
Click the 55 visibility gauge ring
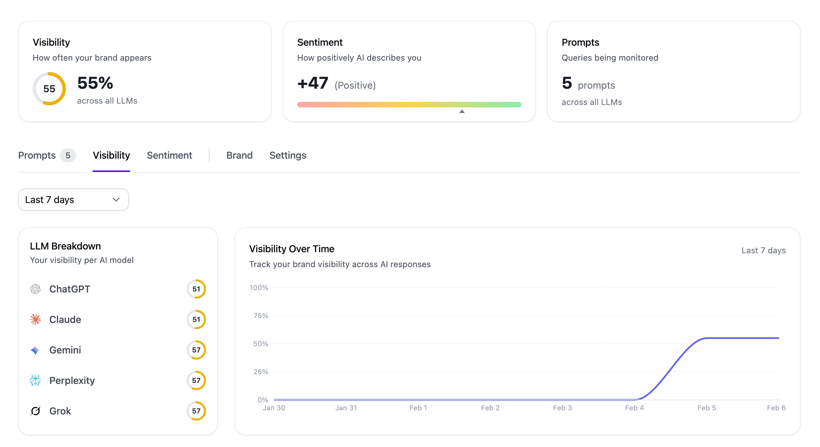click(49, 89)
